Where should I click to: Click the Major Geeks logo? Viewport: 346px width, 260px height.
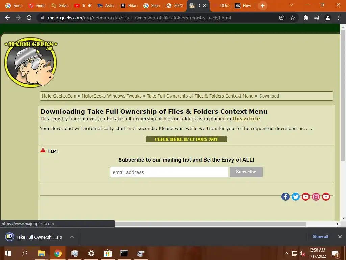(31, 62)
